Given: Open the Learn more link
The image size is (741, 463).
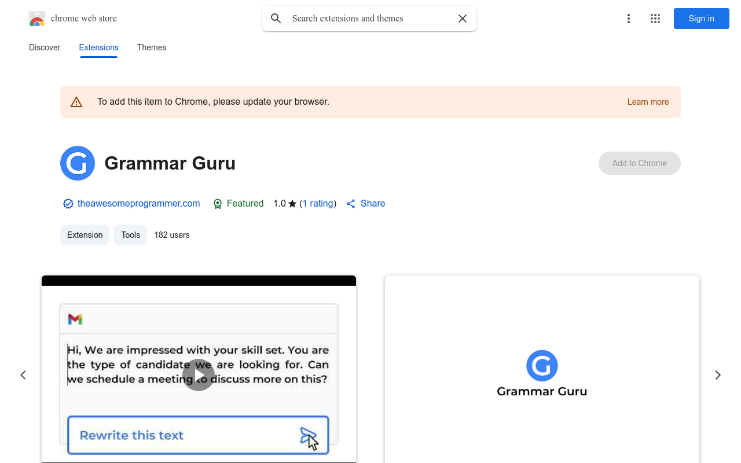Looking at the screenshot, I should 648,102.
